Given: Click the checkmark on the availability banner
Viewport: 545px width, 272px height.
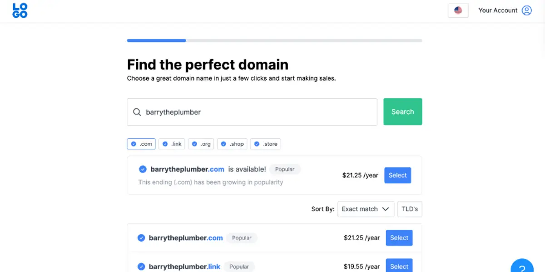Looking at the screenshot, I should (x=143, y=169).
